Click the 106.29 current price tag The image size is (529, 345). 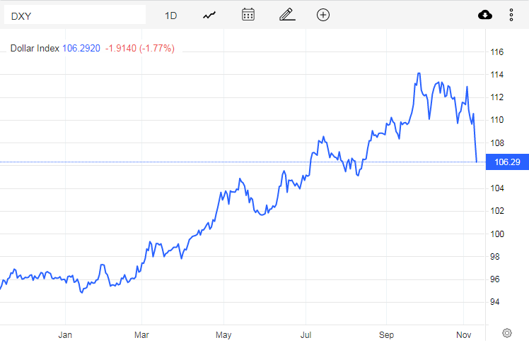pyautogui.click(x=506, y=162)
